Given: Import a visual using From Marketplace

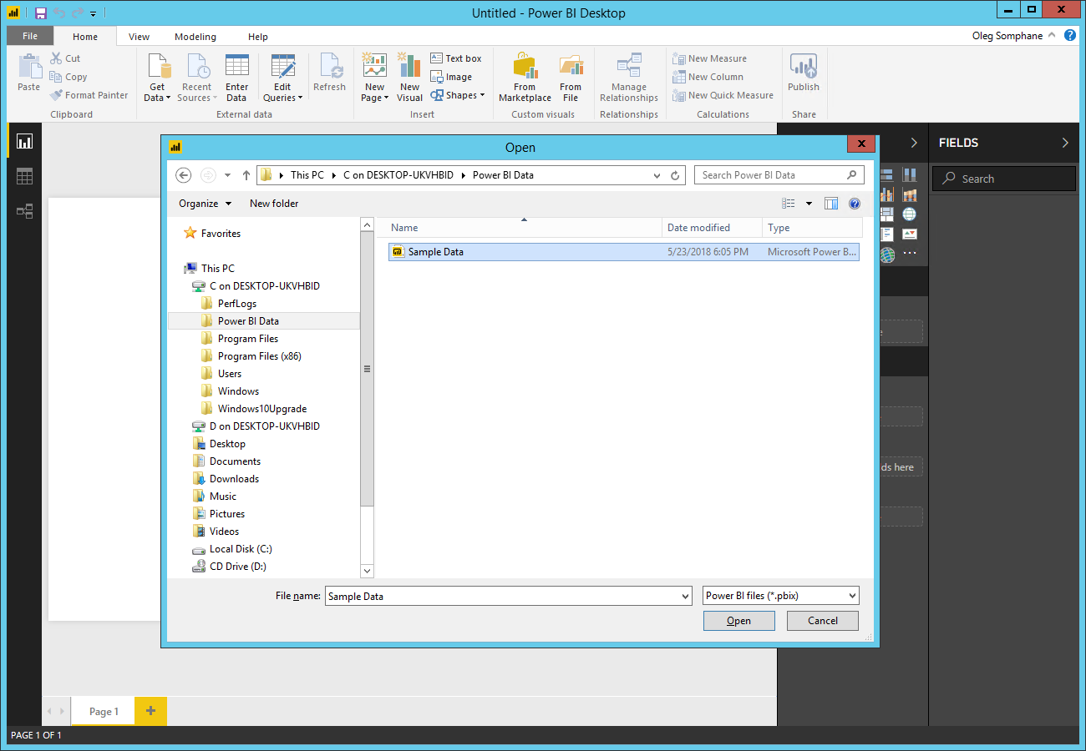Looking at the screenshot, I should (x=524, y=78).
